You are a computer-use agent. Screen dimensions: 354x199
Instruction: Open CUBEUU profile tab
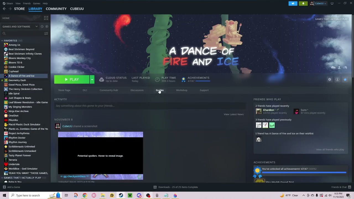pos(77,9)
